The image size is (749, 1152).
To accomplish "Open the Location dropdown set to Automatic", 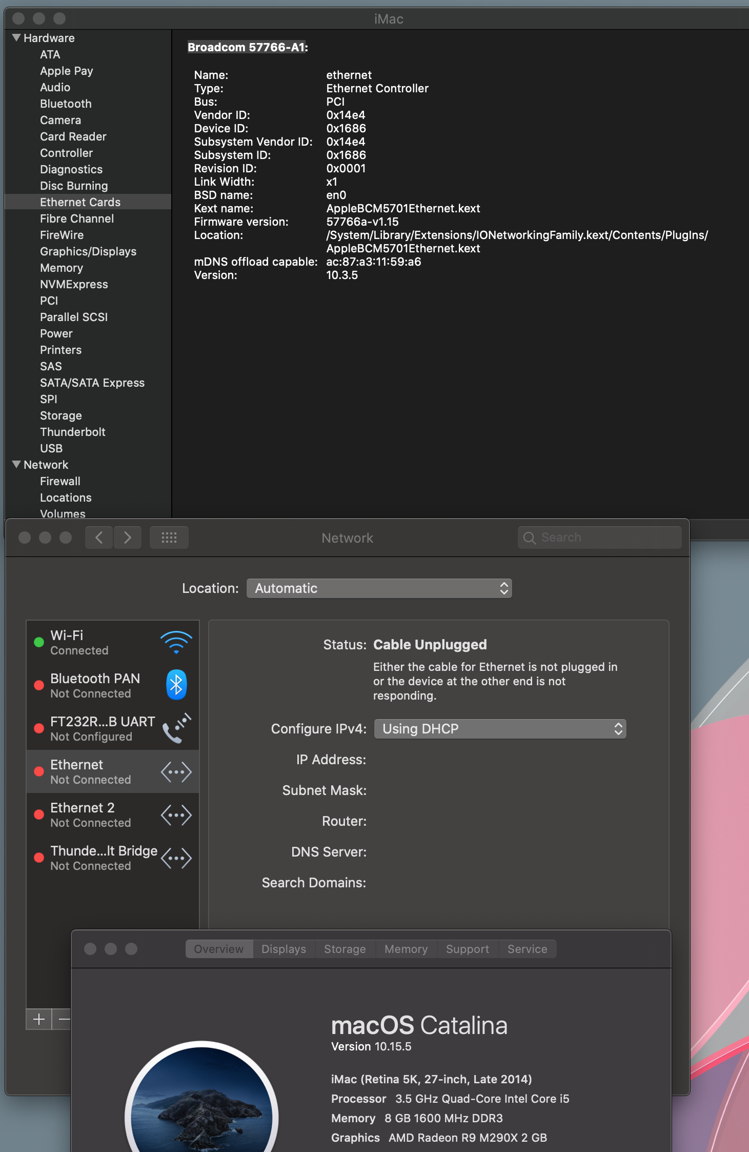I will [x=379, y=588].
